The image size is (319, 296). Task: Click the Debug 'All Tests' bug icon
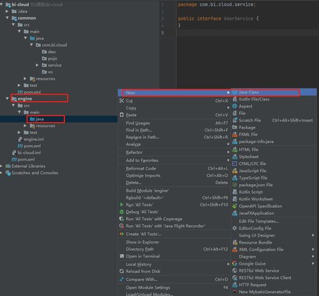click(121, 212)
